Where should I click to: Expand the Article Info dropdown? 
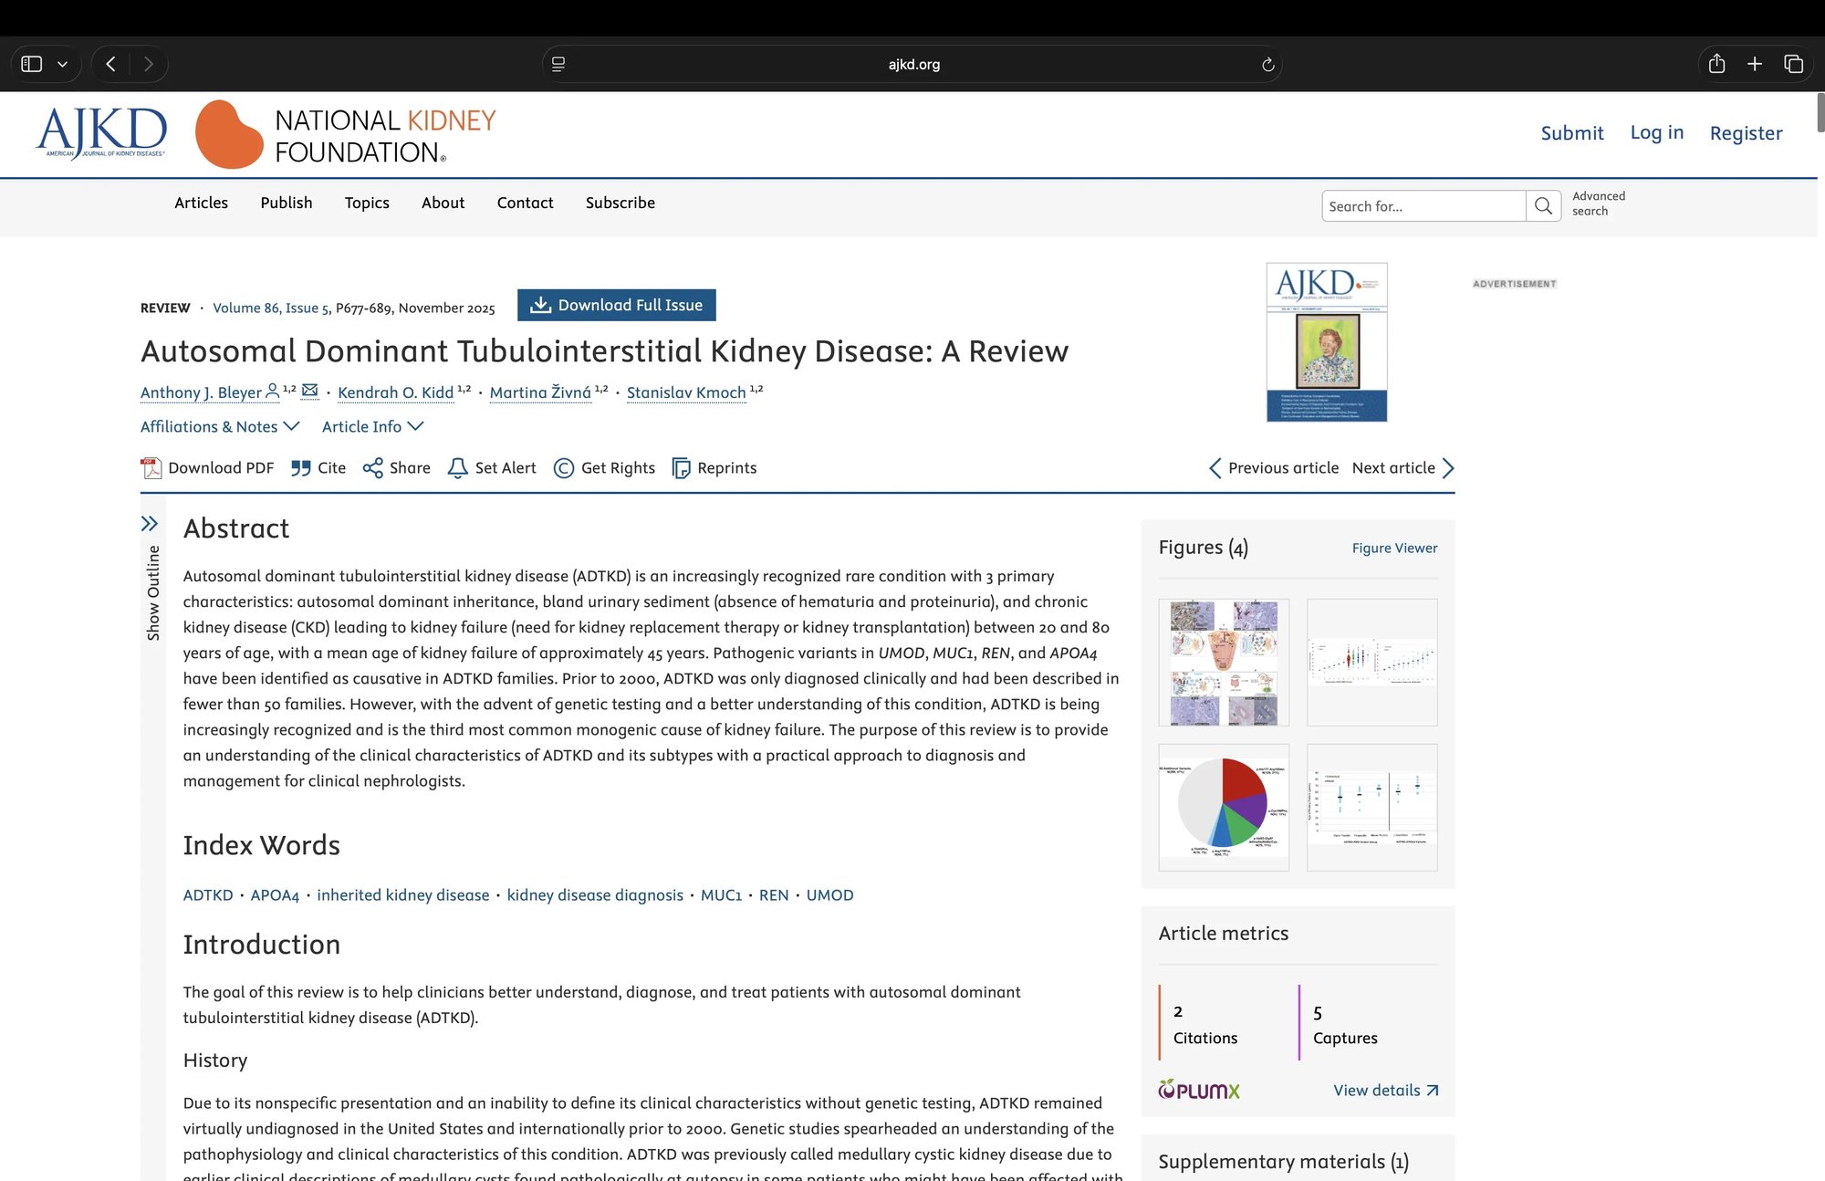click(372, 426)
